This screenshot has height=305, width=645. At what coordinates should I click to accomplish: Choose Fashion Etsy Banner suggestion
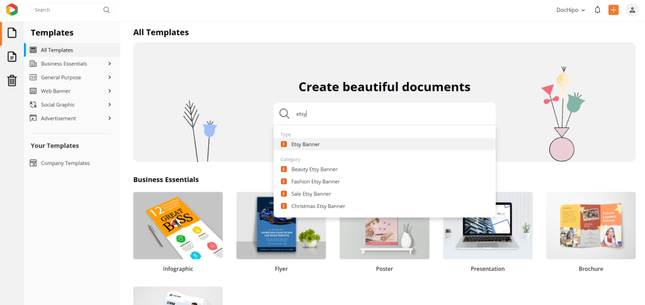pyautogui.click(x=385, y=181)
